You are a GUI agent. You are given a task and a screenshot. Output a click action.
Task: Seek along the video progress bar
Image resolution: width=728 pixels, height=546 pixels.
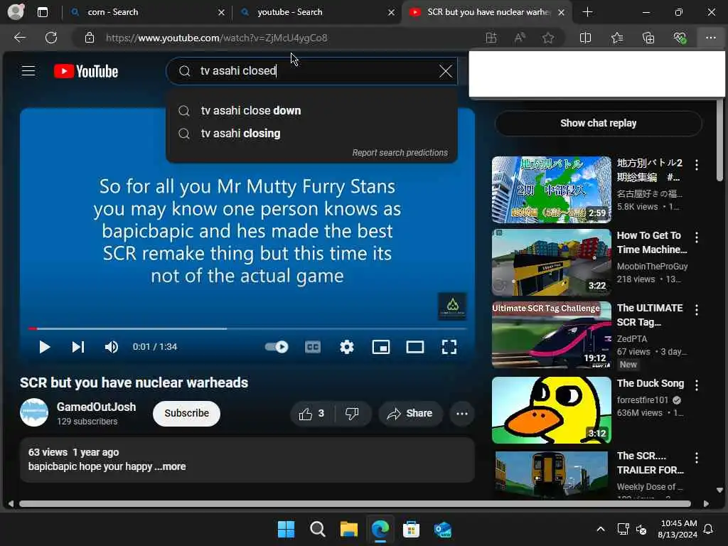pos(247,328)
